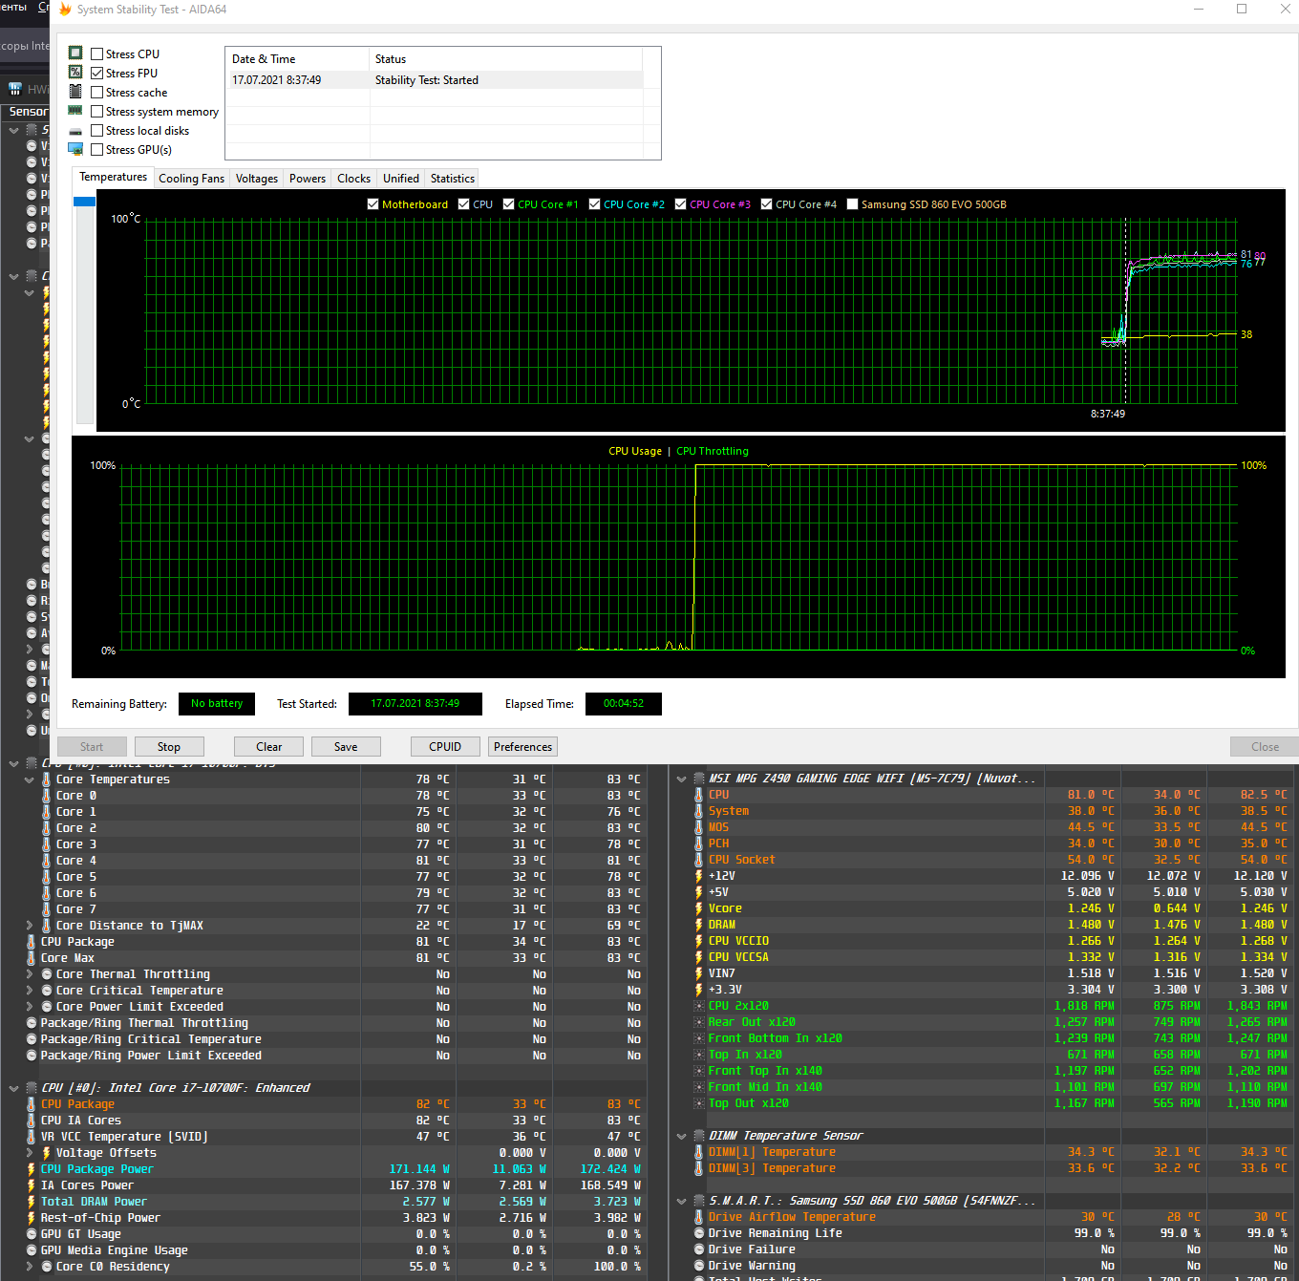Enable the Stress CPU checkbox

click(96, 54)
